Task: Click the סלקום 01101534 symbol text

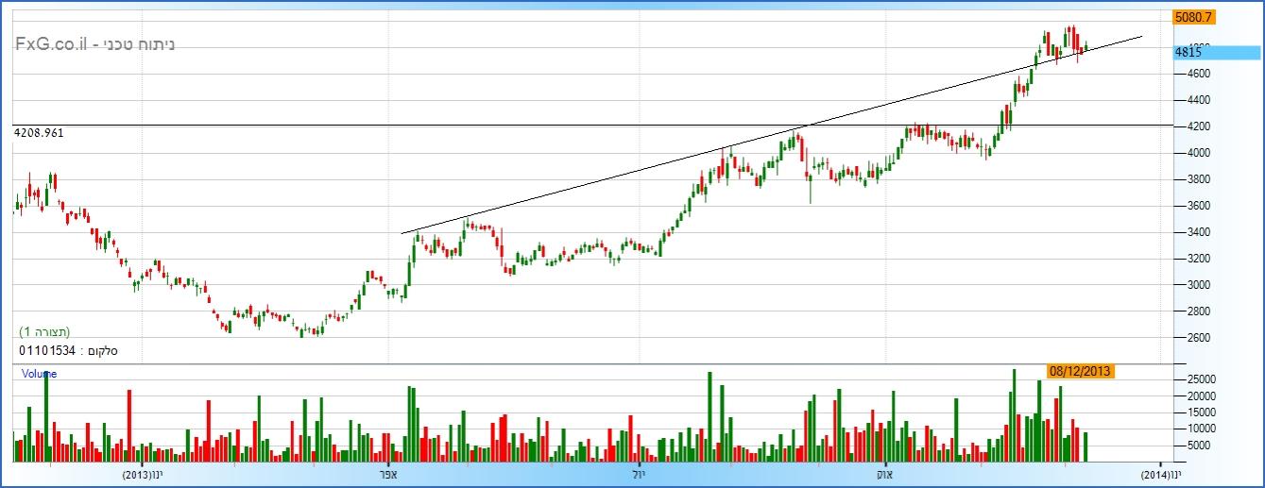Action: 68,351
